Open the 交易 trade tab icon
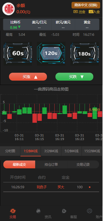 click(x=13, y=211)
